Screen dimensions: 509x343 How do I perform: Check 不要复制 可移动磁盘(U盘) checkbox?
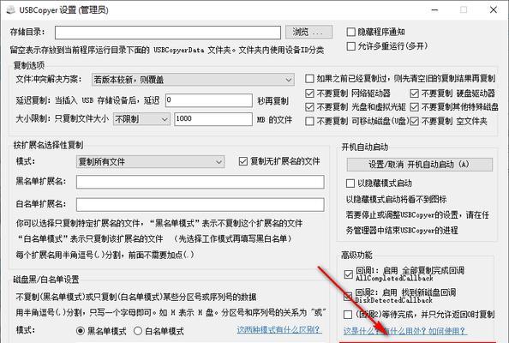coord(309,121)
